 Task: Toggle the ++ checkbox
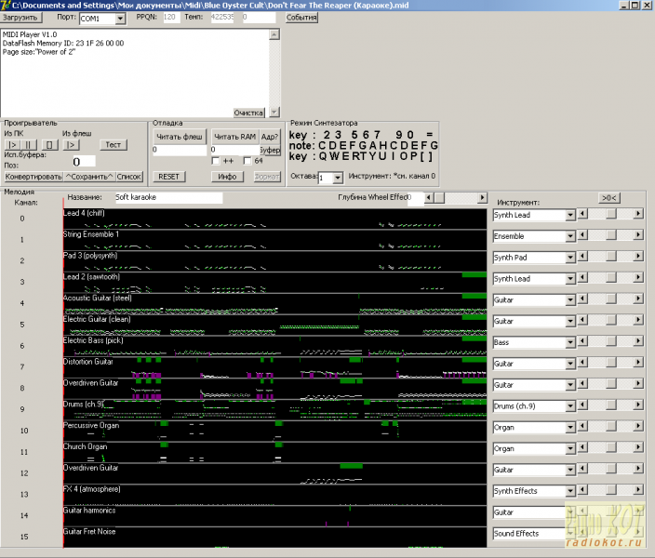[216, 161]
